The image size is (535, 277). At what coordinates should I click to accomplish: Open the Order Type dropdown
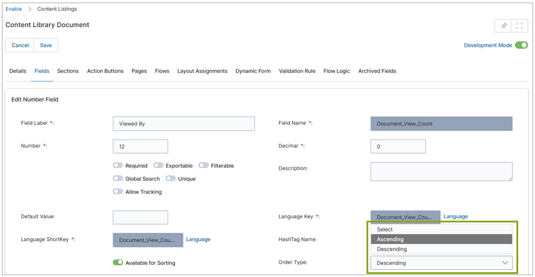click(x=441, y=263)
